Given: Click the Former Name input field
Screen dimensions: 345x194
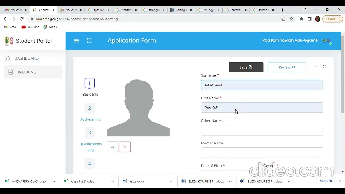Looking at the screenshot, I should [x=262, y=153].
